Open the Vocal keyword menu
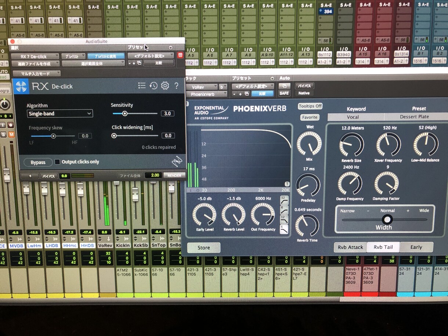Image resolution: width=448 pixels, height=336 pixels. click(x=355, y=117)
